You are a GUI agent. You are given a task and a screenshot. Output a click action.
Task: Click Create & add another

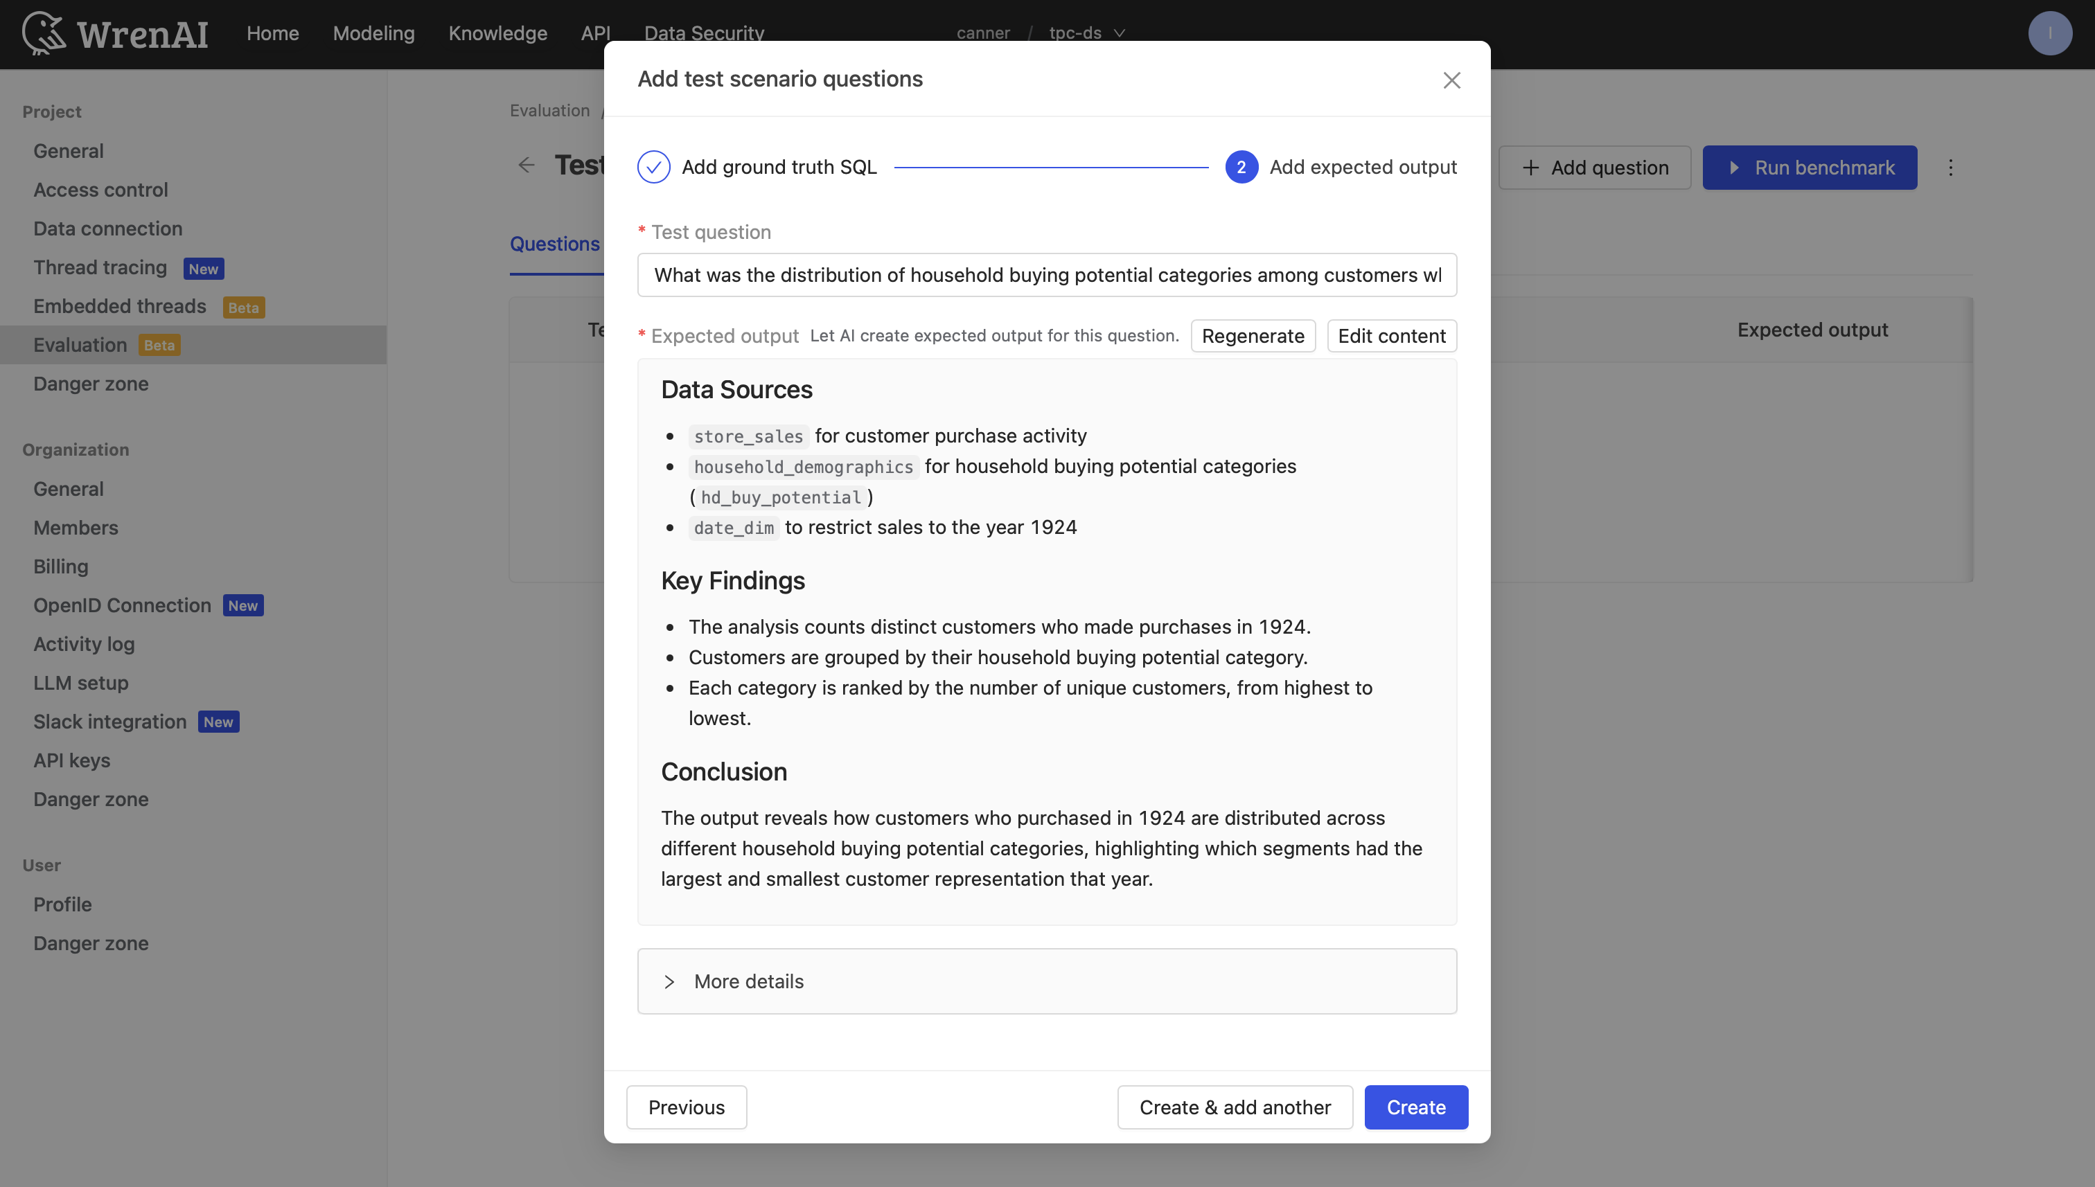(1234, 1107)
